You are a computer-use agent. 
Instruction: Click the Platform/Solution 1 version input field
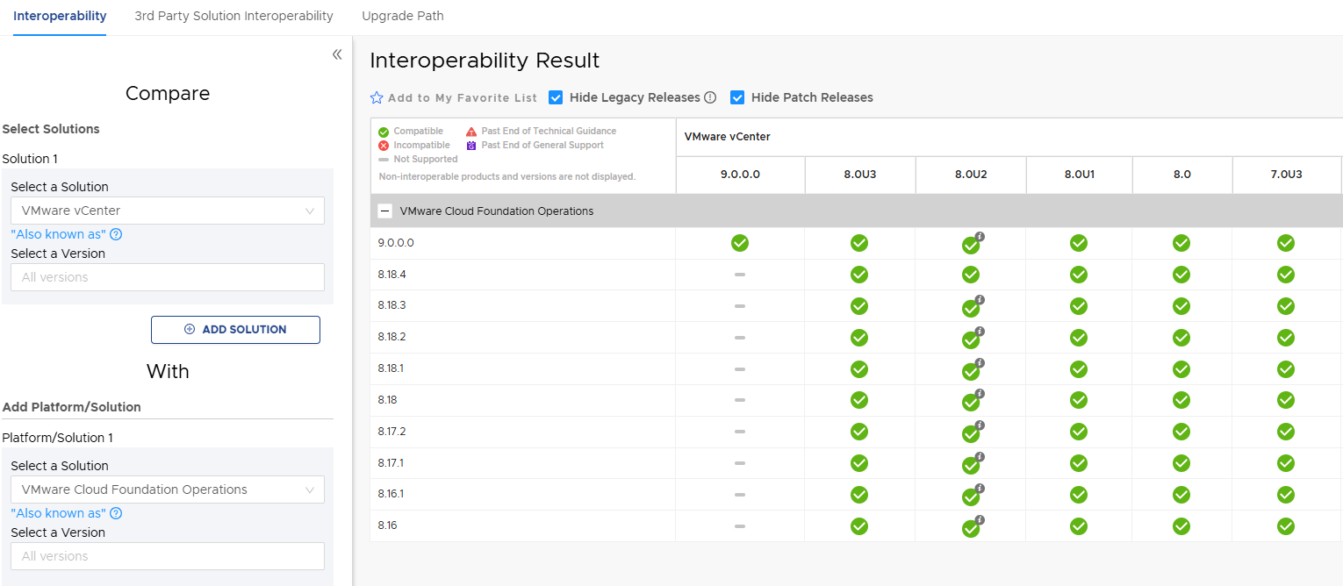click(168, 556)
